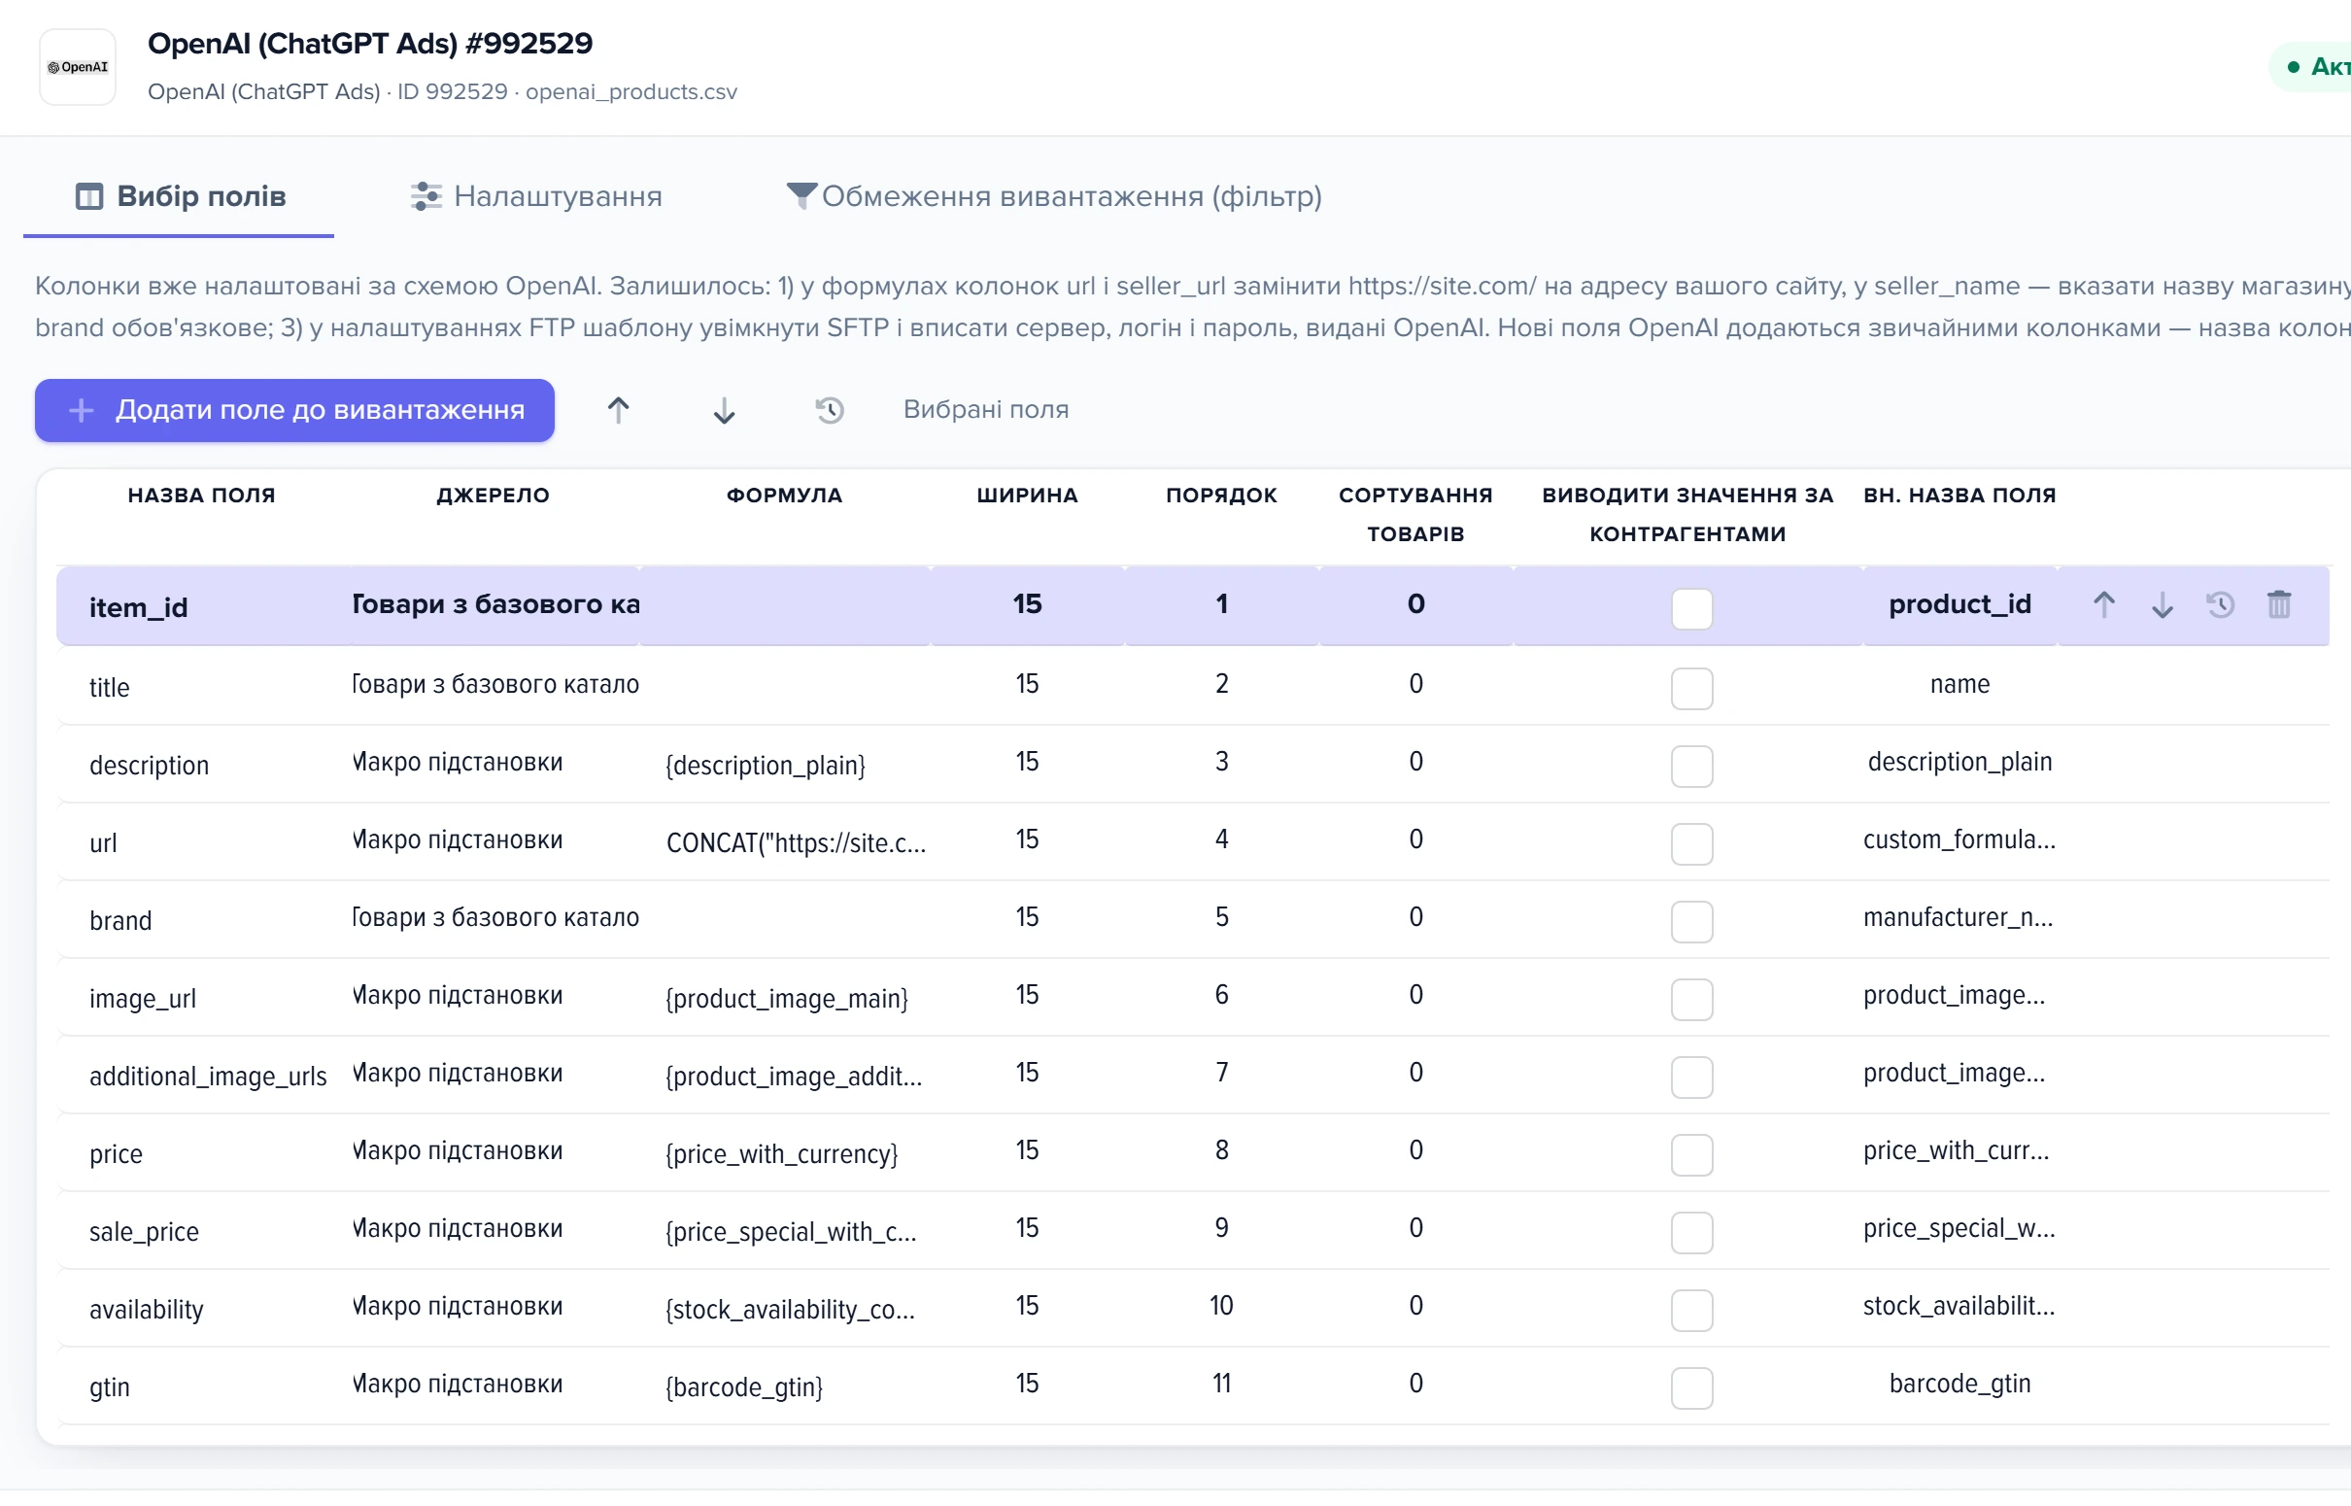Click item_id row history reset icon
The height and width of the screenshot is (1506, 2351).
tap(2220, 605)
